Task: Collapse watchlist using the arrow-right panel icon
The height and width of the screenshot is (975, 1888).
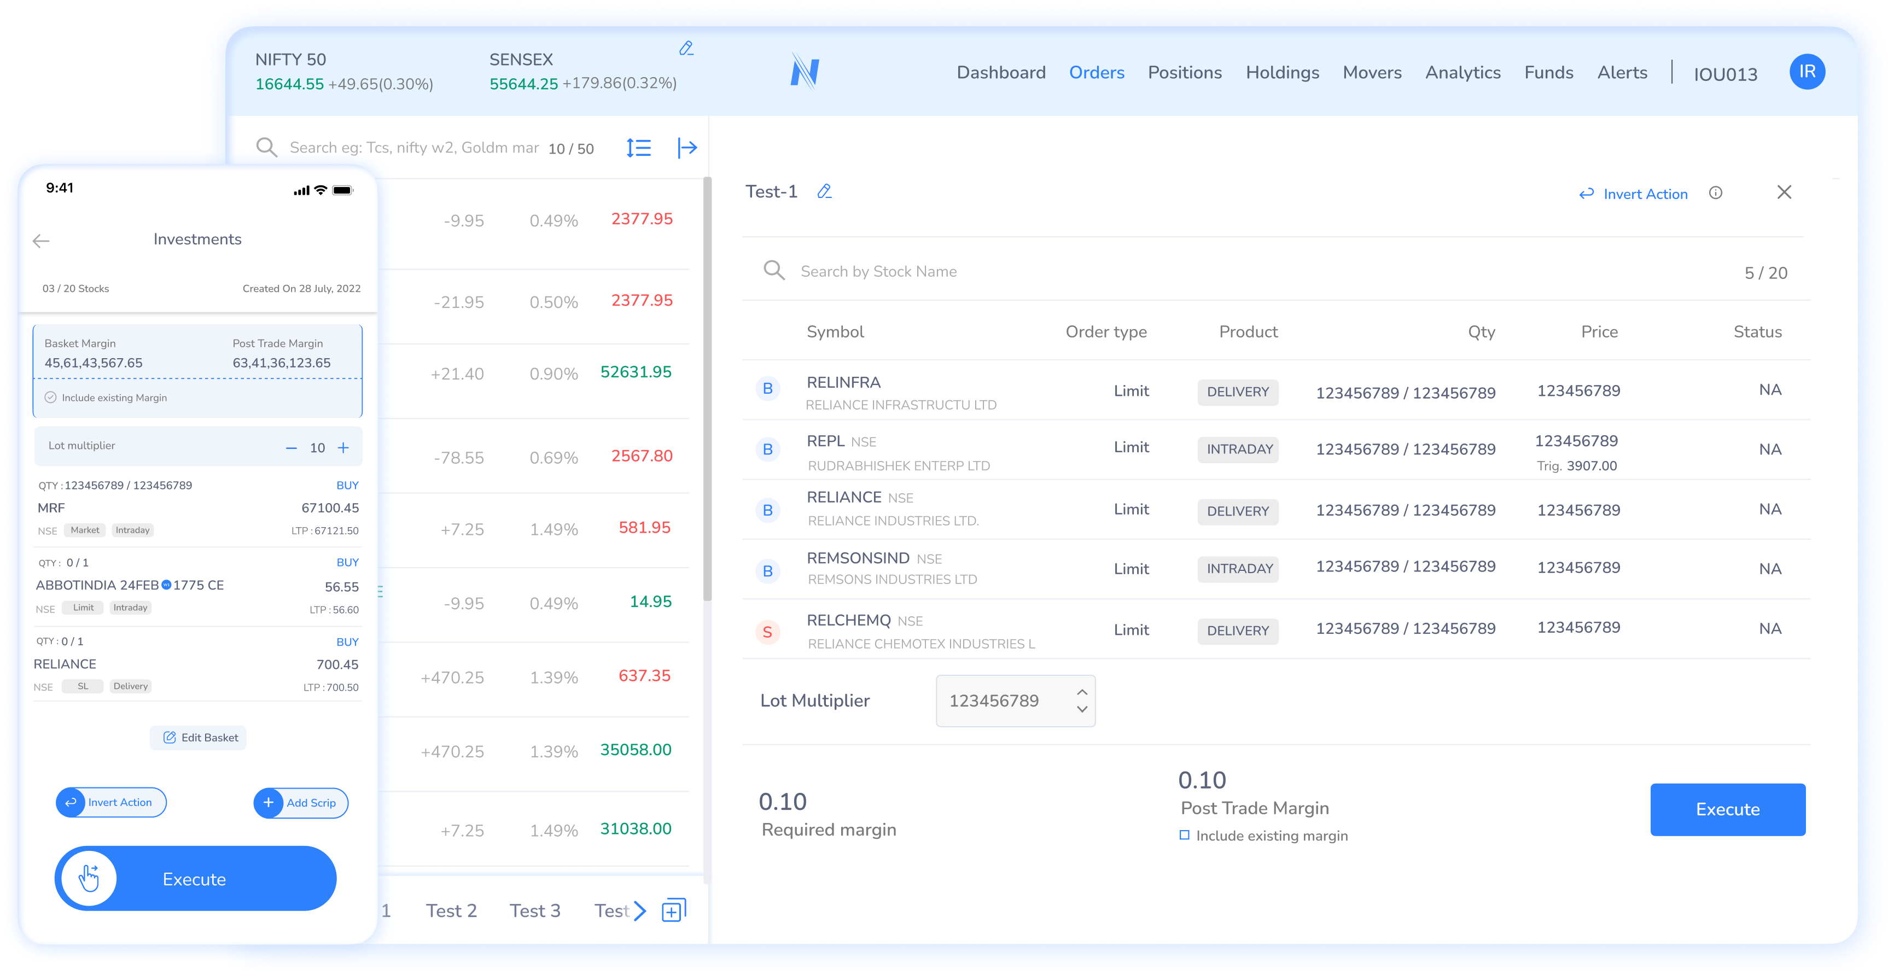Action: pos(687,148)
